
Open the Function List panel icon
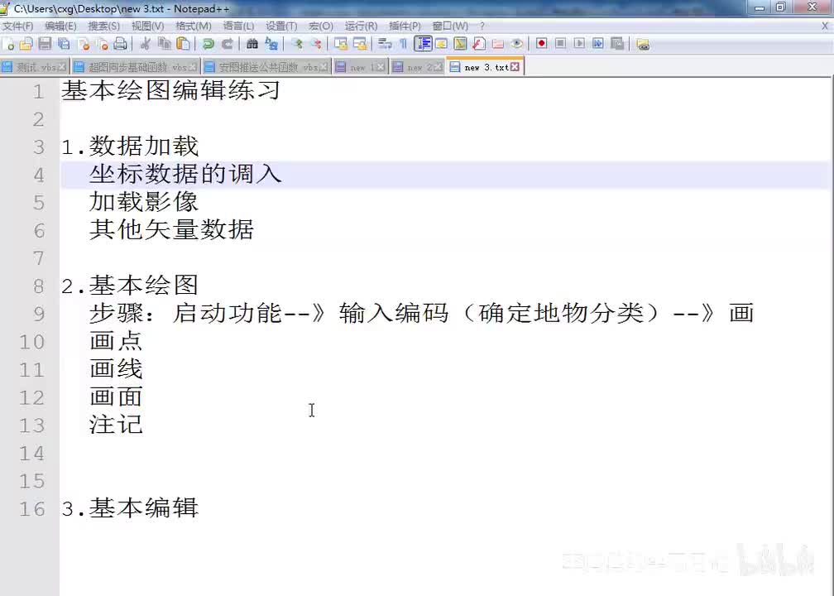pos(479,44)
